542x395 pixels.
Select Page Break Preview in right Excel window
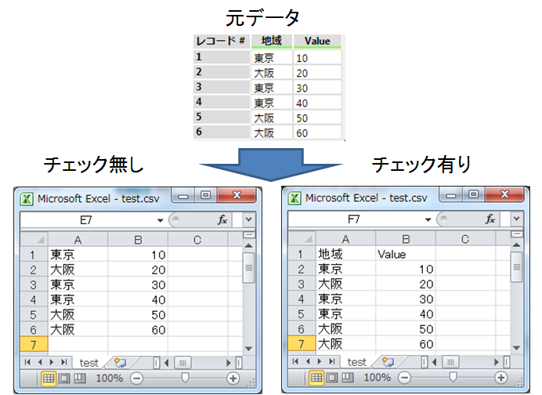coord(348,378)
